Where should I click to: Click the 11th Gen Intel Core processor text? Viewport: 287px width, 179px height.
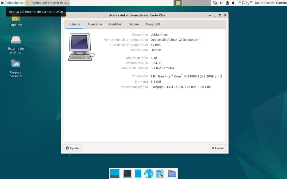(186, 76)
